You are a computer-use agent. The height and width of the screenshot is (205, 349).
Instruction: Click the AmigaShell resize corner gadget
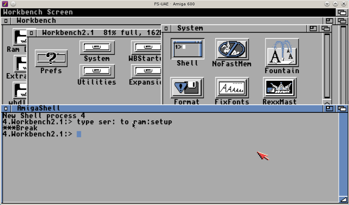click(344, 199)
